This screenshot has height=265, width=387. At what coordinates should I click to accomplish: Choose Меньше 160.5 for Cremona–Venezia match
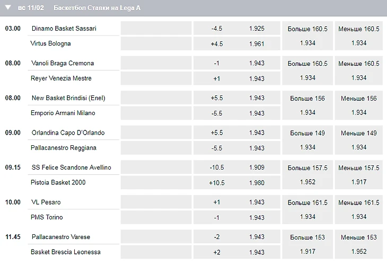pyautogui.click(x=358, y=70)
